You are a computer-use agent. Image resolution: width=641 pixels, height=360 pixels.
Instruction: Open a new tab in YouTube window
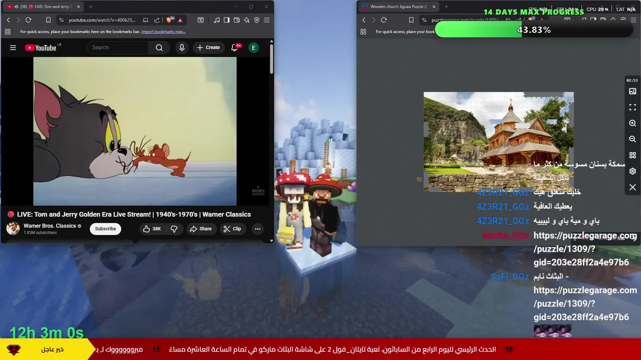pyautogui.click(x=91, y=6)
